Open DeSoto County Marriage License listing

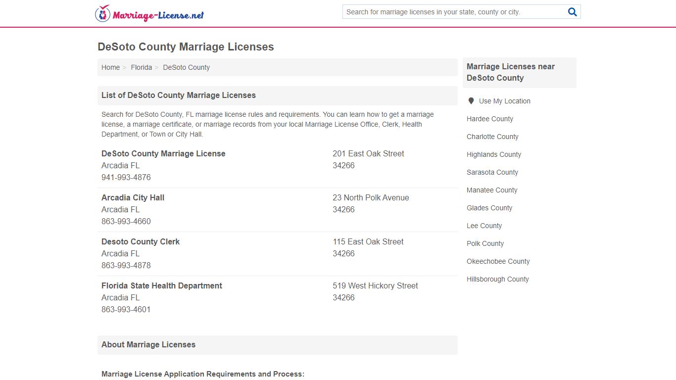click(x=163, y=154)
